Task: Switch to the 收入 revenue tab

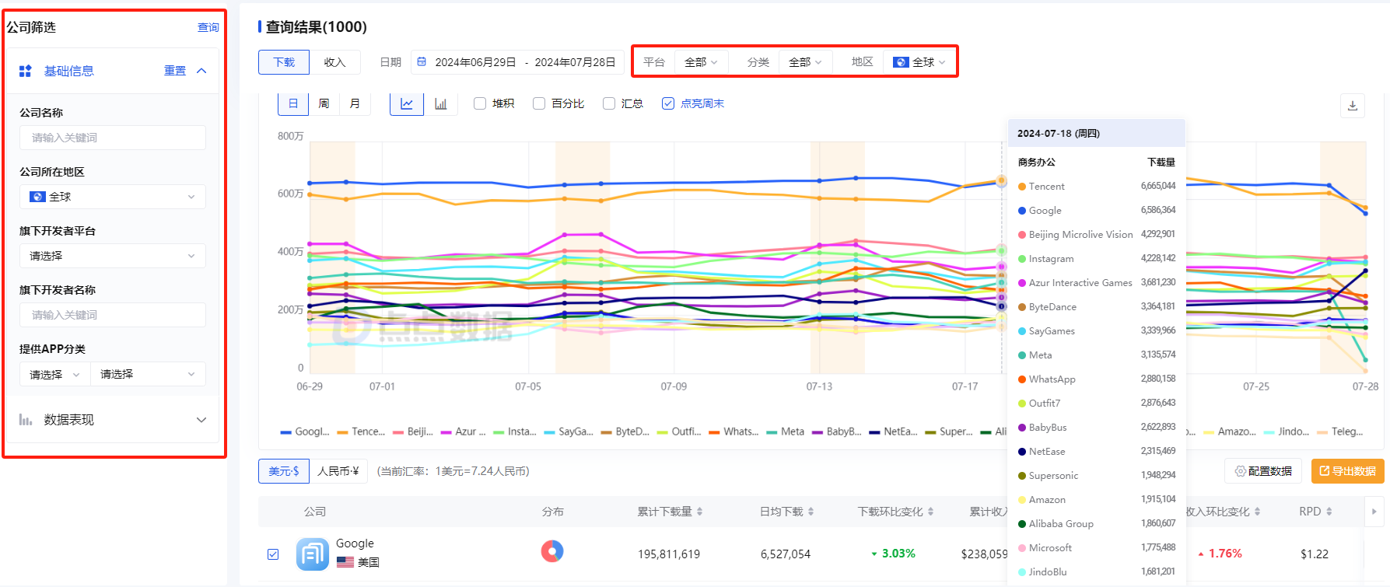Action: 334,62
